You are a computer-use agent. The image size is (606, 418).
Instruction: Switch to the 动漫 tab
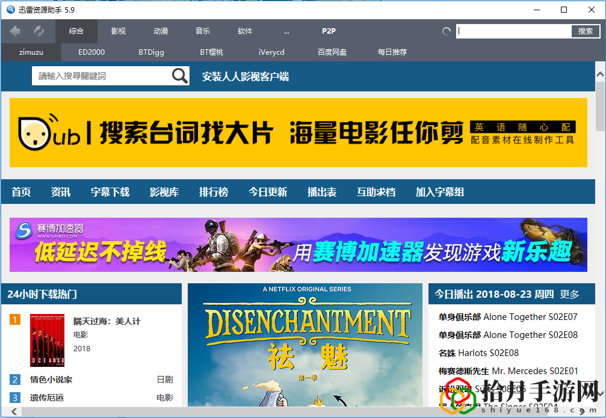click(161, 31)
